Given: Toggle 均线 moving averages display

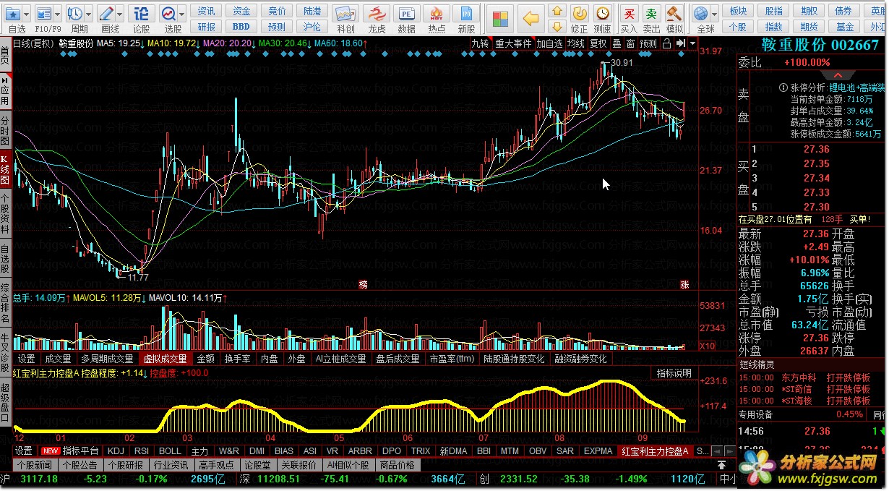Looking at the screenshot, I should click(576, 43).
